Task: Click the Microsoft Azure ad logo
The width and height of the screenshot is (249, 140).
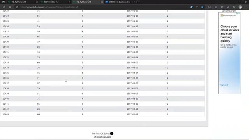Action: pos(228,16)
